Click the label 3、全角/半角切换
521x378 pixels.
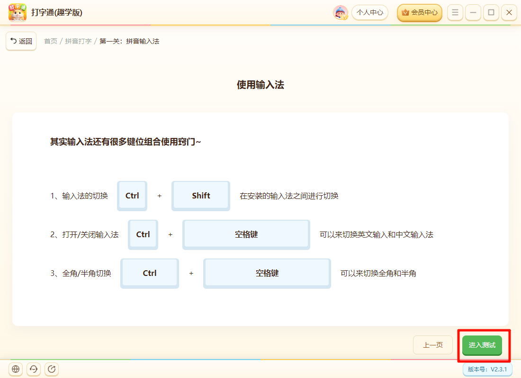(81, 274)
